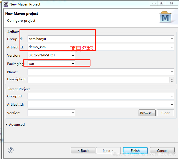Open the Artifact Id dropdown arrow in Artifact section
The width and height of the screenshot is (179, 159).
click(172, 47)
